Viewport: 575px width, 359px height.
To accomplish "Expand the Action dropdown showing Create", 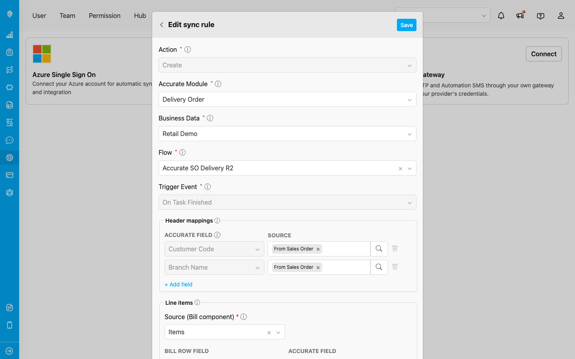I will click(x=287, y=65).
